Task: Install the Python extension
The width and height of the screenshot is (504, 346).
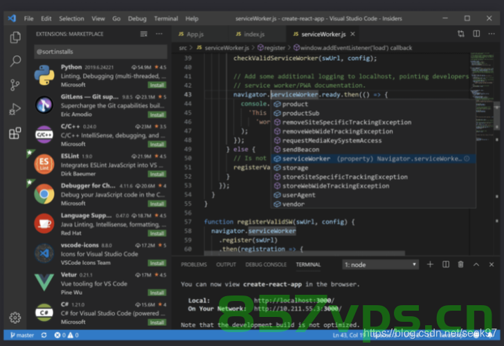Action: (157, 85)
